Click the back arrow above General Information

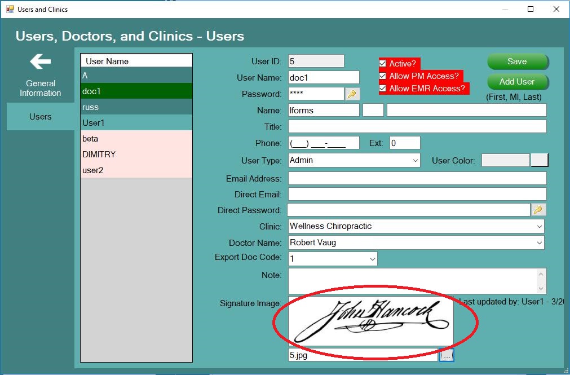point(40,62)
